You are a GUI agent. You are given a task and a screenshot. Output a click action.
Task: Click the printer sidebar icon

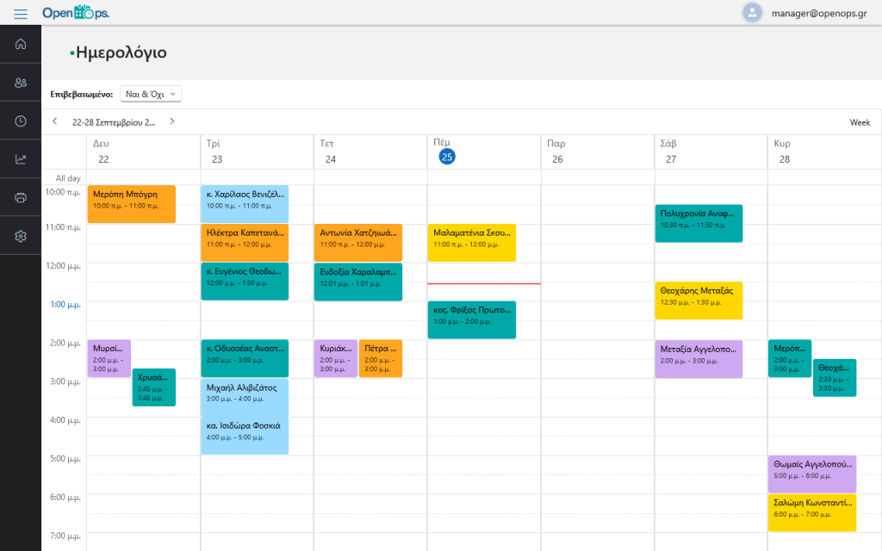[x=21, y=197]
